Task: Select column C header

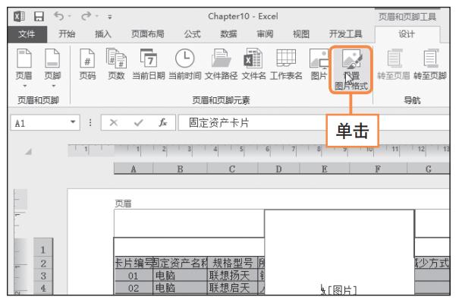Action: (232, 169)
